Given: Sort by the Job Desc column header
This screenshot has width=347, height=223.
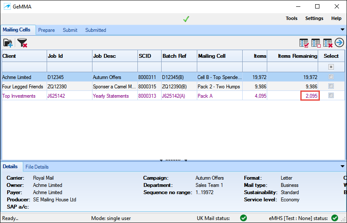Looking at the screenshot, I should pyautogui.click(x=115, y=56).
